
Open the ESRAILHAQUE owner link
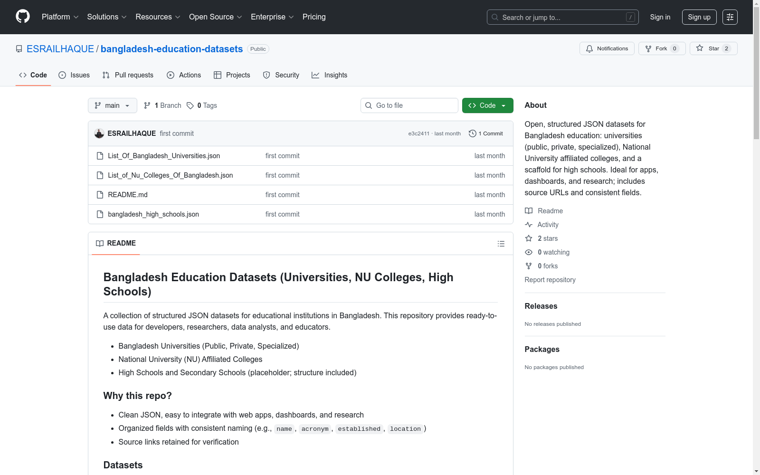click(60, 49)
